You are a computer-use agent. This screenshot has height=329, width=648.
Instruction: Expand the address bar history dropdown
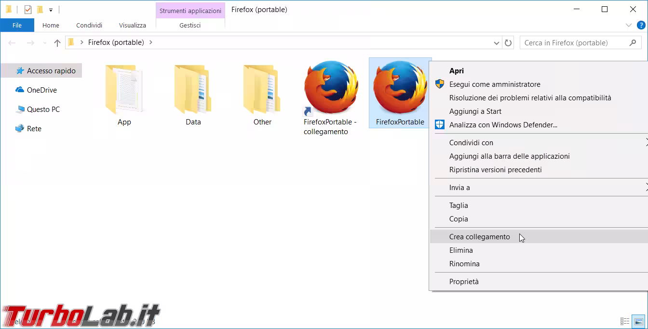pyautogui.click(x=497, y=43)
